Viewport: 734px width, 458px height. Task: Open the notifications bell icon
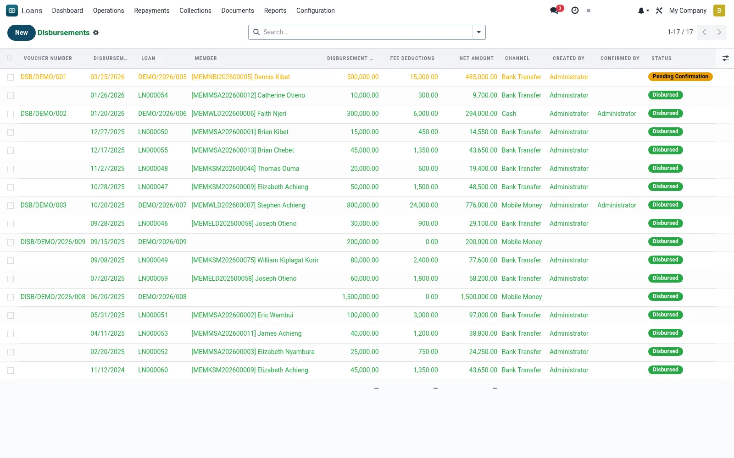643,11
